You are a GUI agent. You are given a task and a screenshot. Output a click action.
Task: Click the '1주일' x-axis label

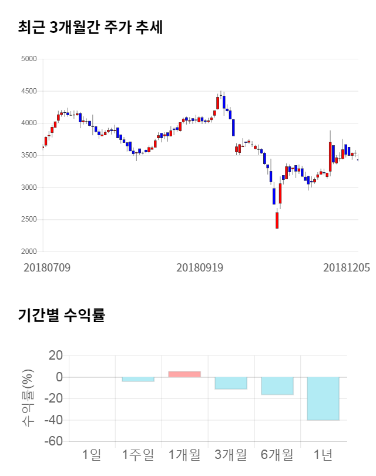point(138,454)
